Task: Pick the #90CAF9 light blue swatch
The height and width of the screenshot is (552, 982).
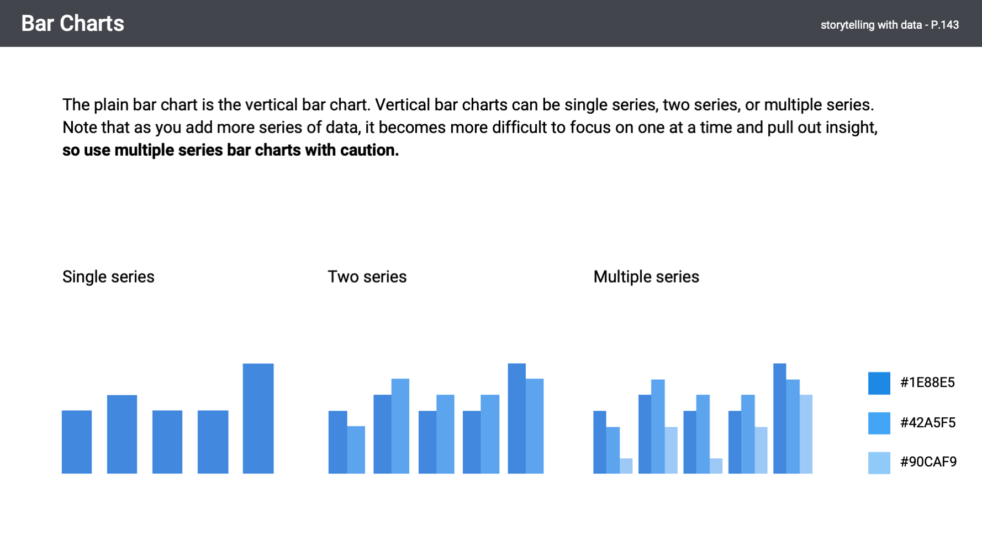Action: click(x=879, y=463)
